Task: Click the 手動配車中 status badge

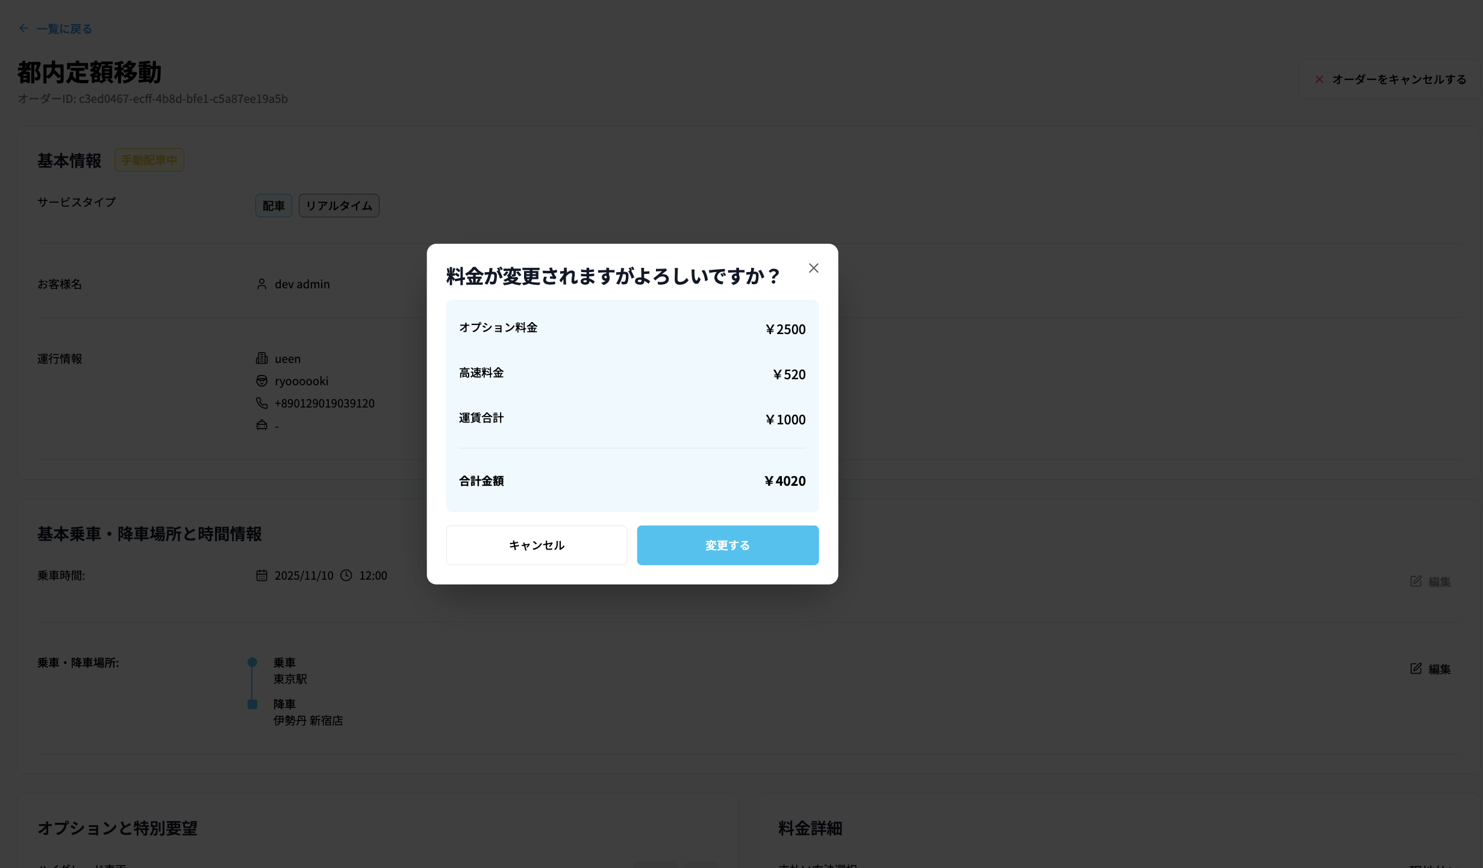Action: pos(149,160)
